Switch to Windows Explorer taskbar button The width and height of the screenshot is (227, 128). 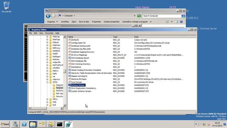[33, 124]
